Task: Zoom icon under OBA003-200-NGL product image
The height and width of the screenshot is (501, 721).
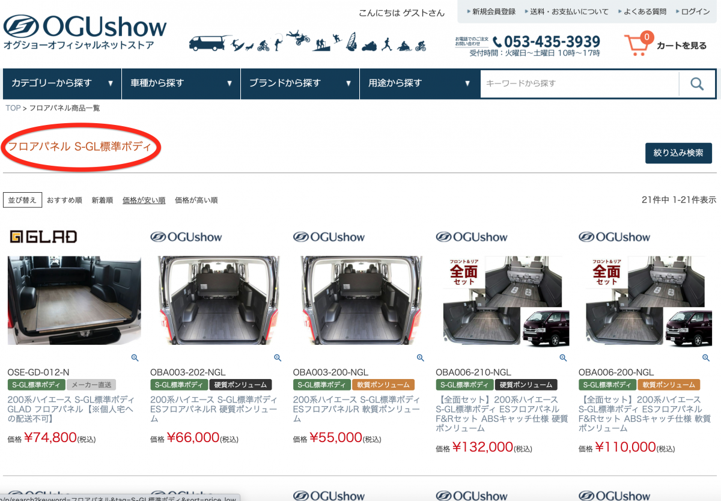Action: [x=421, y=357]
